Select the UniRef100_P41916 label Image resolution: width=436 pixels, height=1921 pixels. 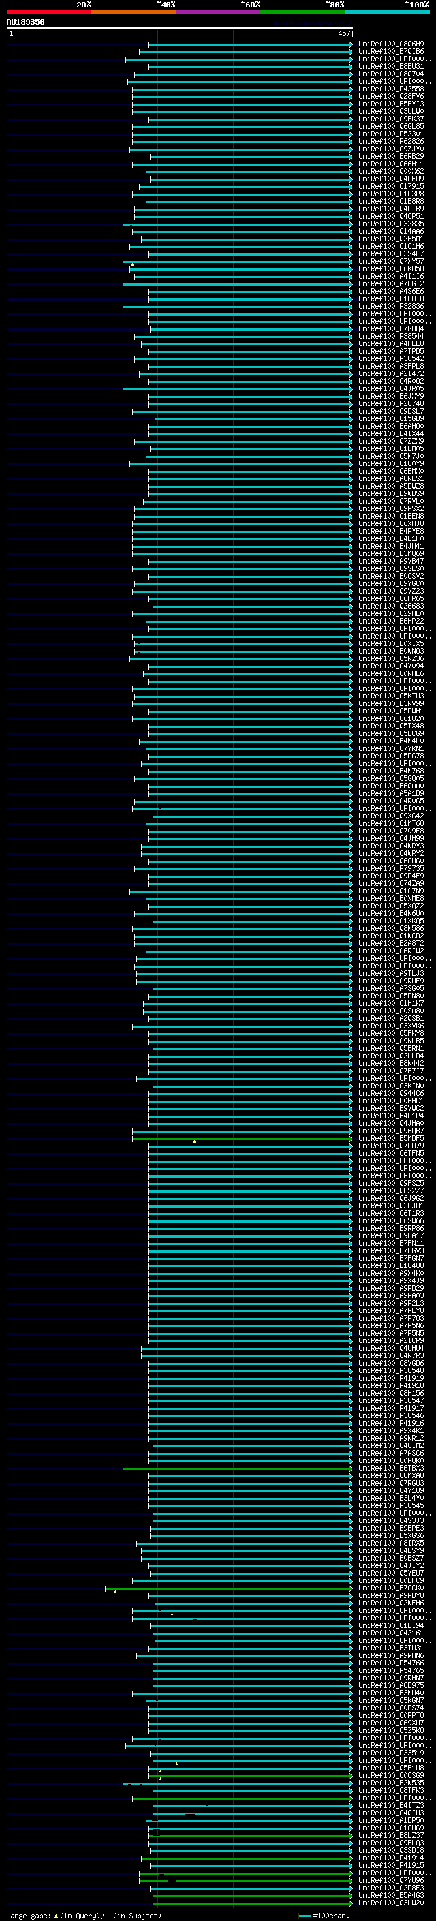(x=390, y=1423)
